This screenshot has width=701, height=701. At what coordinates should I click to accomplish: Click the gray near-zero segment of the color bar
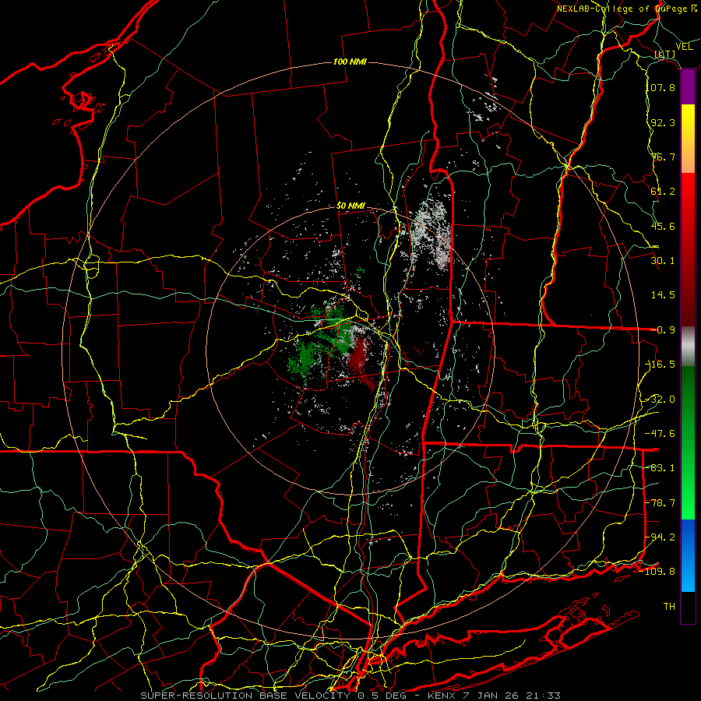coord(688,347)
